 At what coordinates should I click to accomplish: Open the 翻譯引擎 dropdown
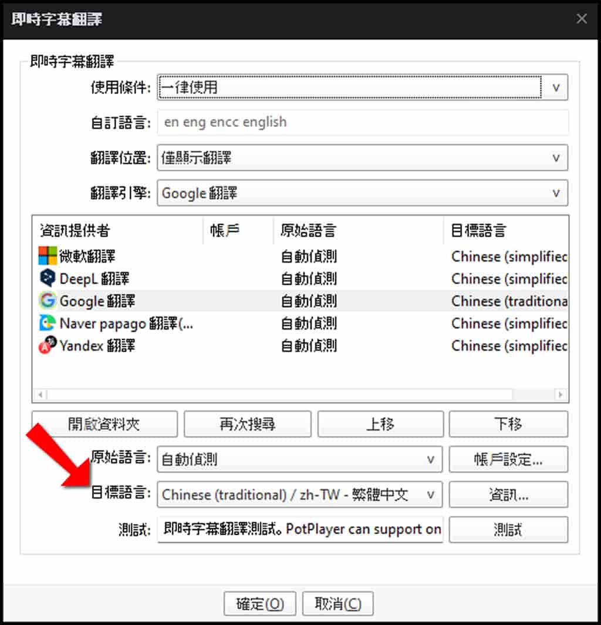(363, 193)
